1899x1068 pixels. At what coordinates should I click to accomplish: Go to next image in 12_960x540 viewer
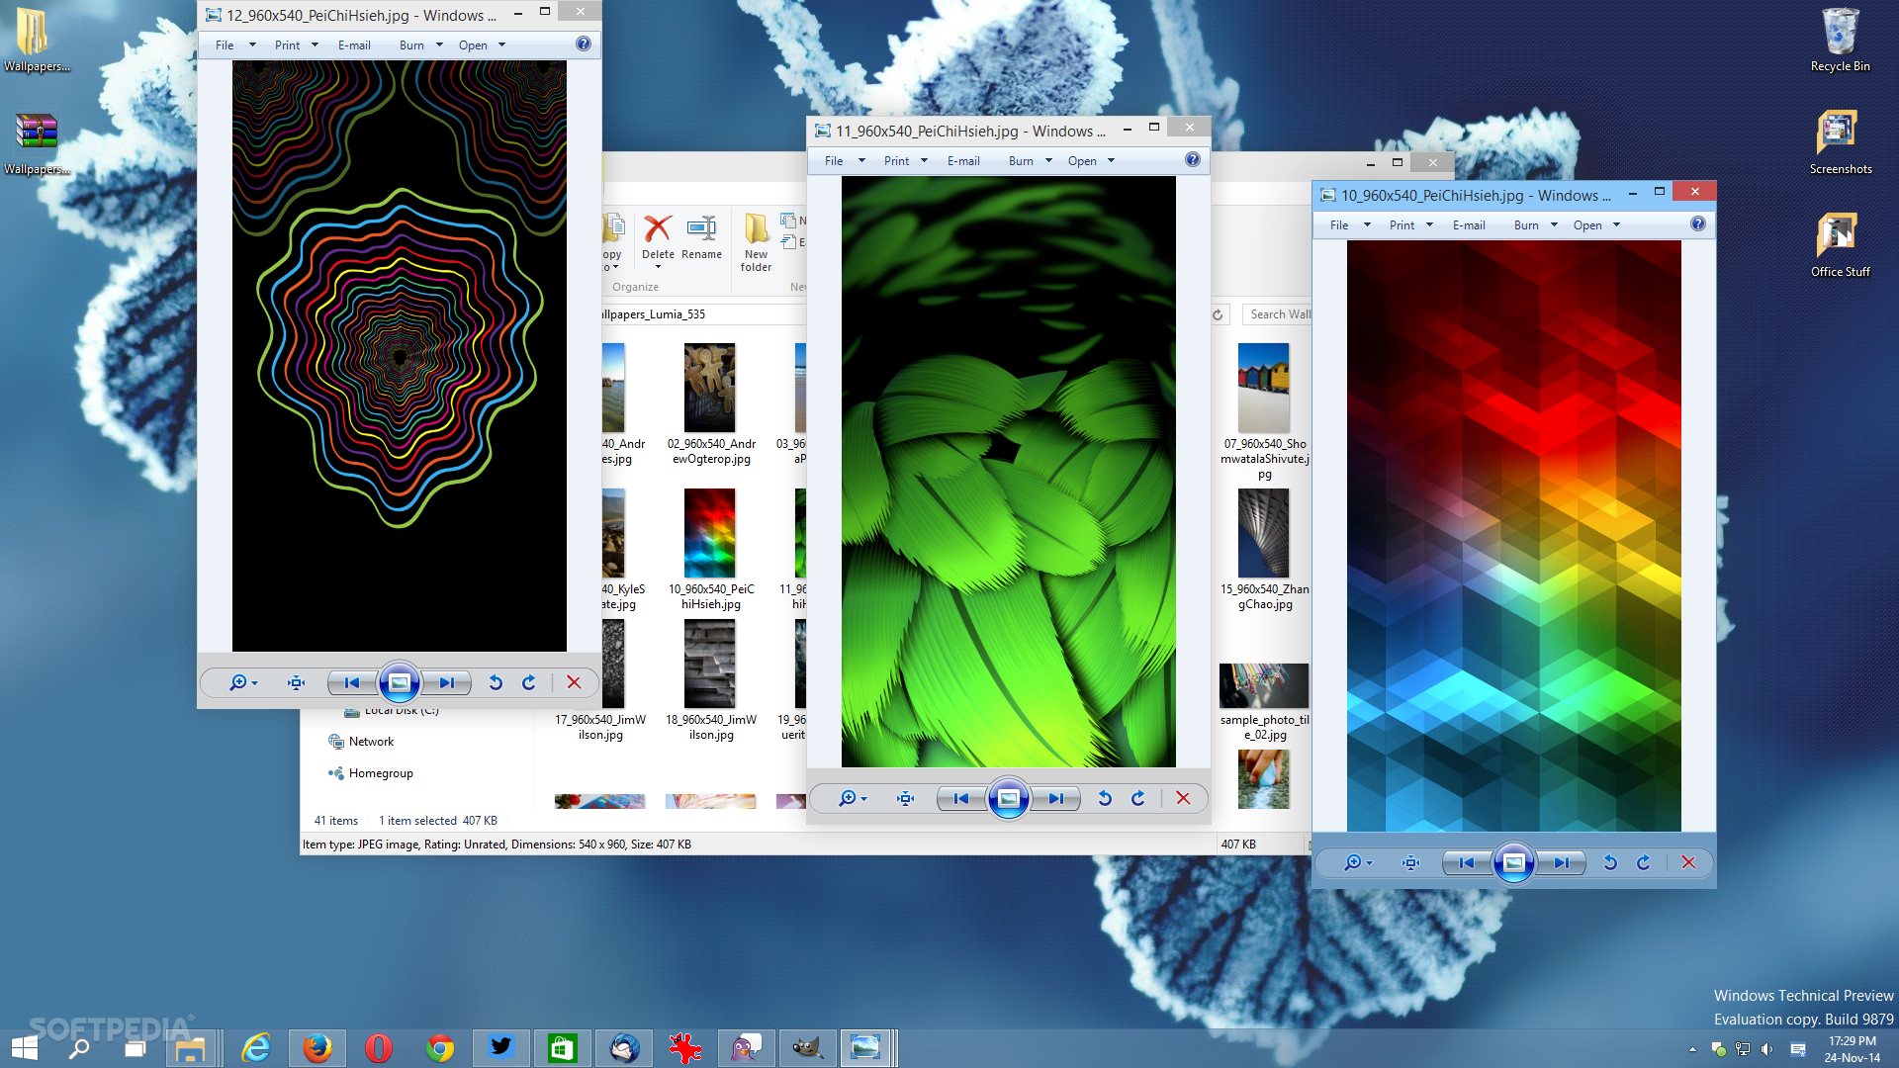[447, 683]
